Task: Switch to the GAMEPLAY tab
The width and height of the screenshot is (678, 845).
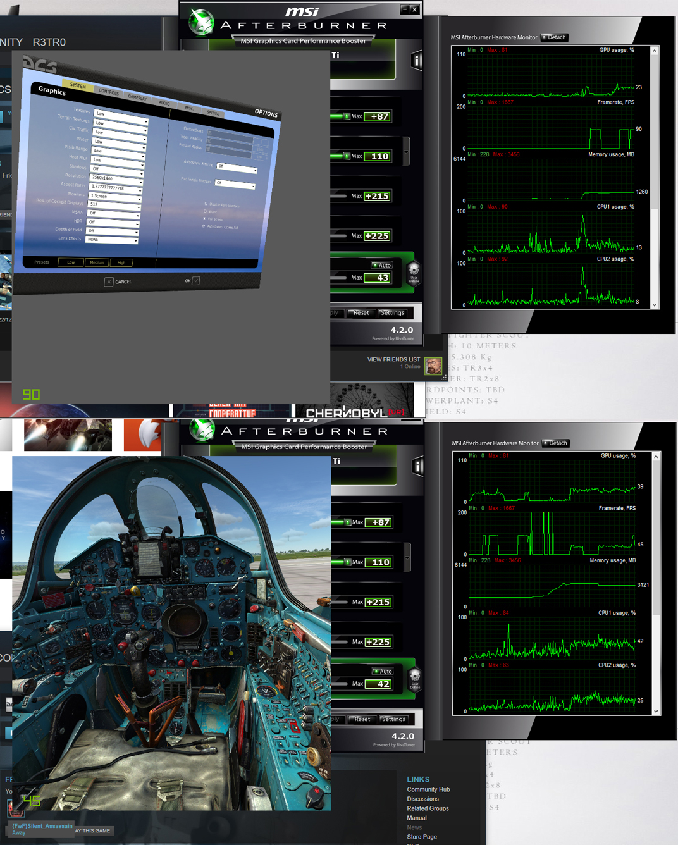Action: click(137, 97)
